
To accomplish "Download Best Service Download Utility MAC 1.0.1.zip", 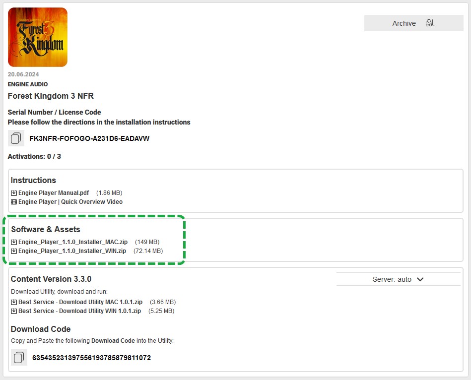I will coord(80,302).
